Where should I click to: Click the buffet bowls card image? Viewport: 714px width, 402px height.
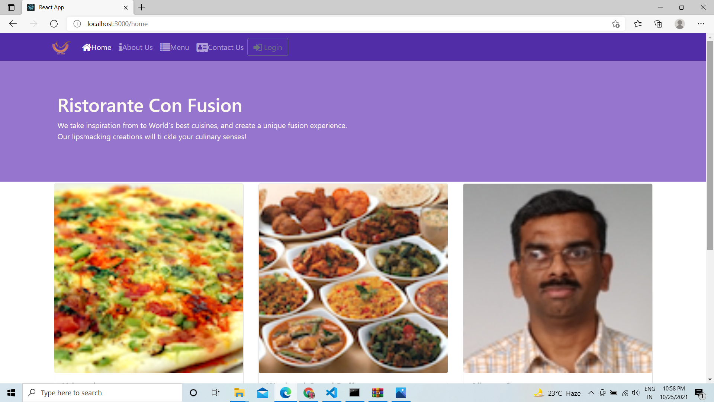tap(353, 278)
